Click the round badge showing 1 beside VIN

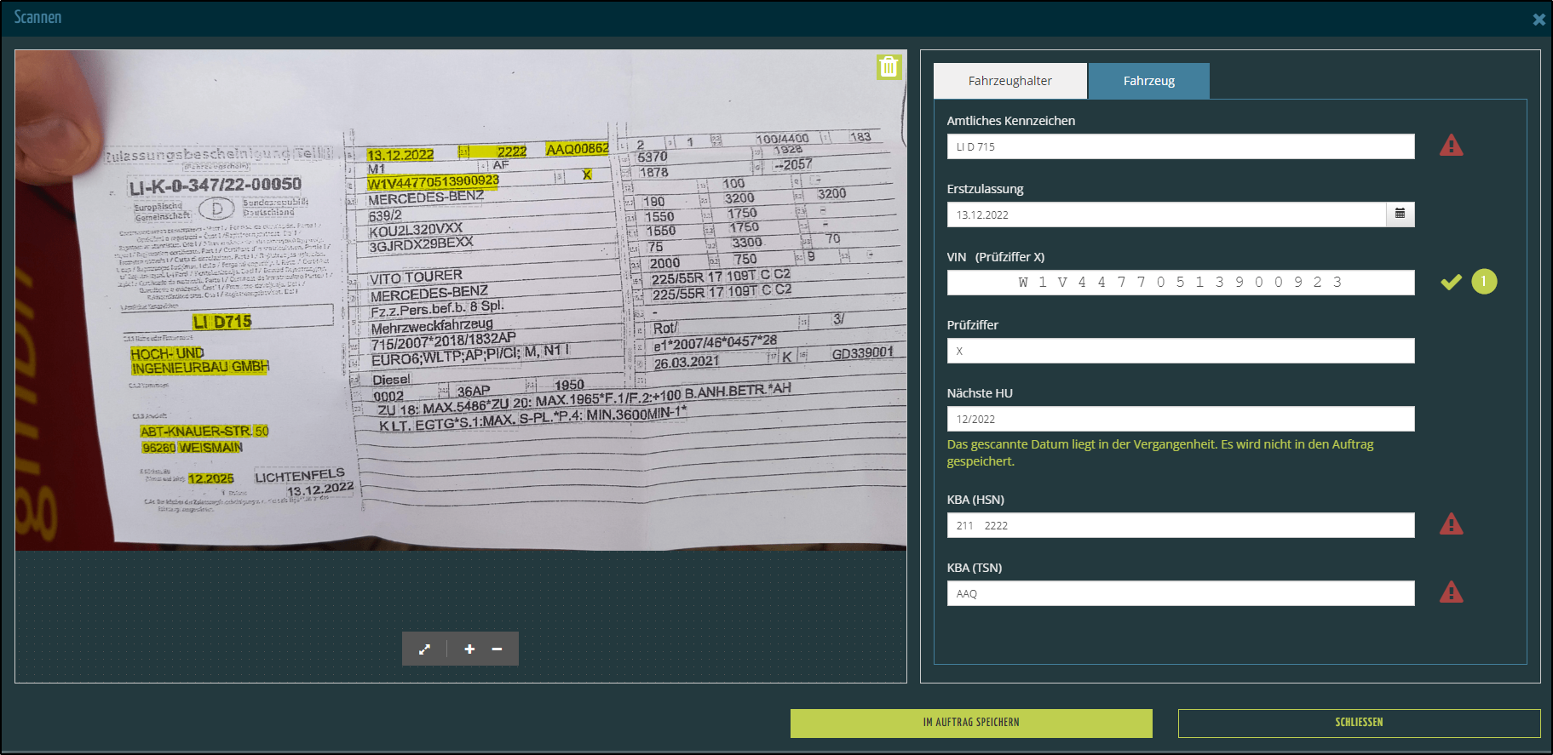tap(1483, 282)
